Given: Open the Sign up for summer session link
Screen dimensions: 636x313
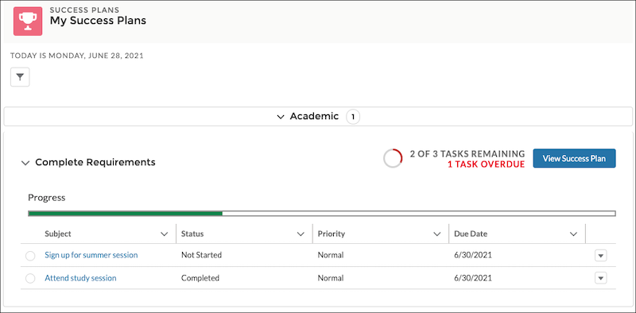Looking at the screenshot, I should pyautogui.click(x=91, y=255).
